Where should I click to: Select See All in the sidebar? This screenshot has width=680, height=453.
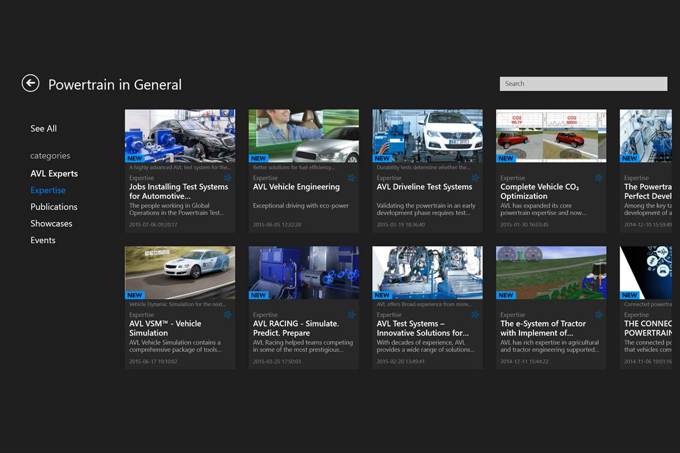pyautogui.click(x=44, y=129)
